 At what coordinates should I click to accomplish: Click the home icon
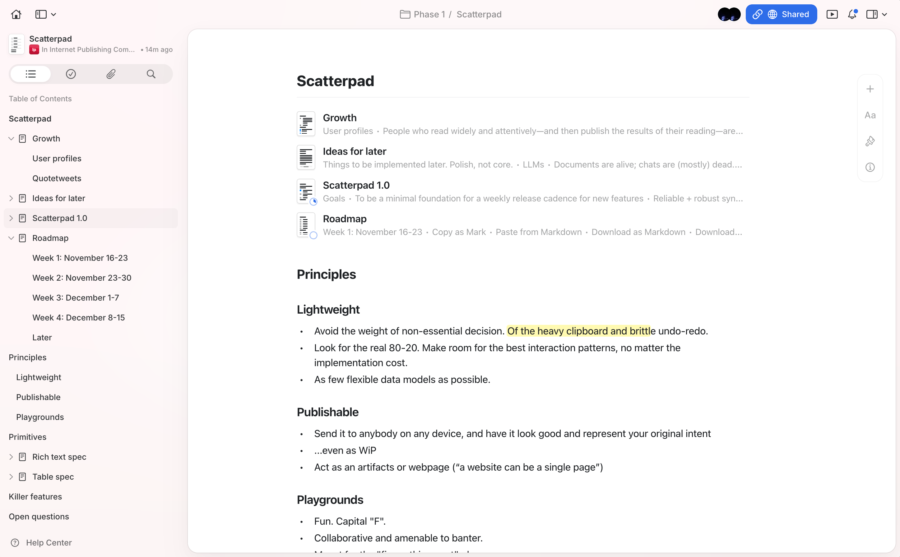click(16, 14)
